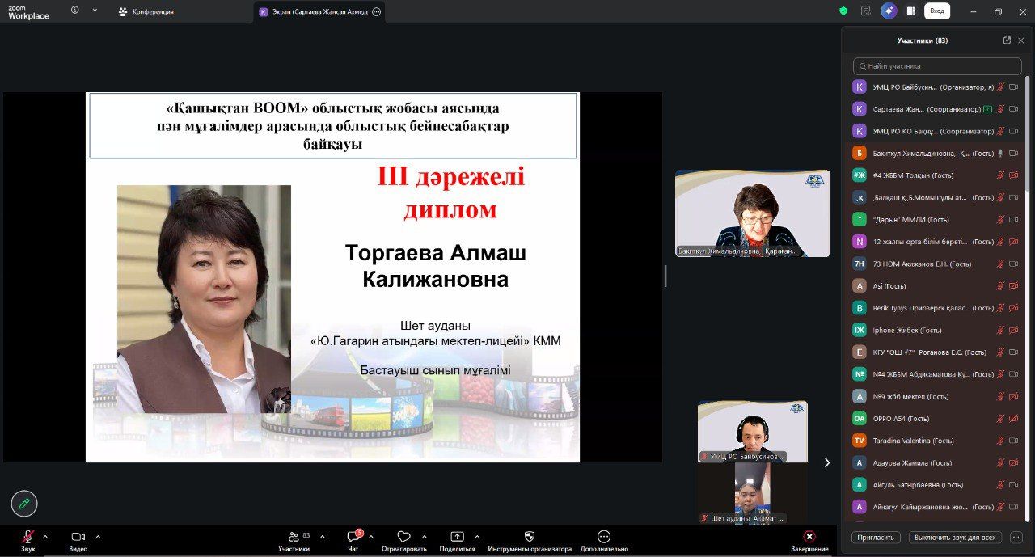The image size is (1035, 557).
Task: Click the green encryption shield icon
Action: pos(843,11)
